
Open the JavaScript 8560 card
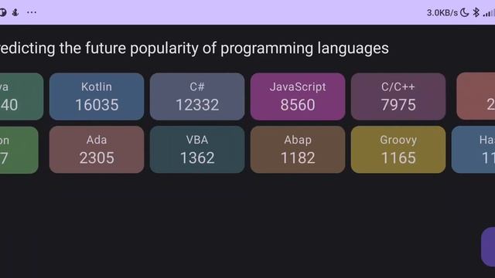point(298,97)
